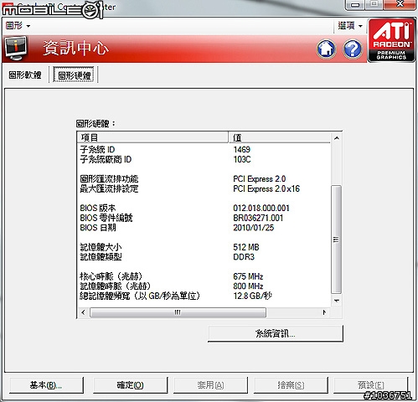Select the 圖形硬體 tab

click(x=74, y=75)
